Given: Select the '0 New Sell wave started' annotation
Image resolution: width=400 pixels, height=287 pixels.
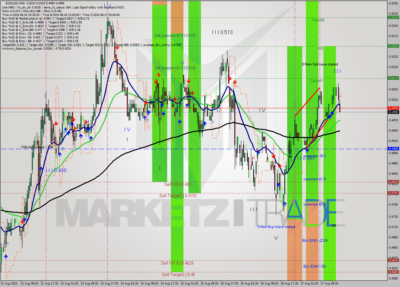Looking at the screenshot, I should click(320, 64).
